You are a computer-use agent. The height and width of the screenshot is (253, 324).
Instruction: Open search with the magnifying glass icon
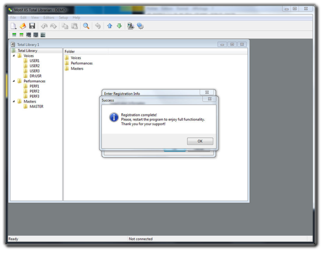(x=86, y=26)
